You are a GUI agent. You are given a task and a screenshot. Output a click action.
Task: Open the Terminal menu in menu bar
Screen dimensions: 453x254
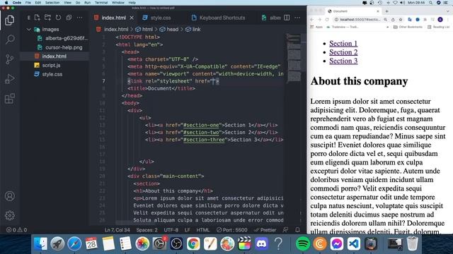(x=101, y=3)
